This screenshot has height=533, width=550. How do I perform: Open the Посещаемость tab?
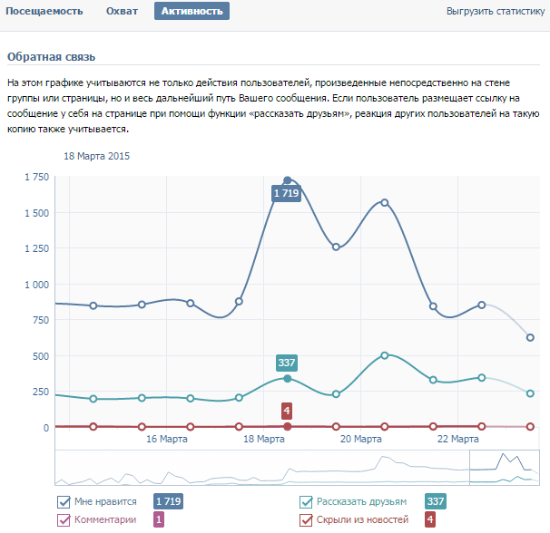click(45, 12)
